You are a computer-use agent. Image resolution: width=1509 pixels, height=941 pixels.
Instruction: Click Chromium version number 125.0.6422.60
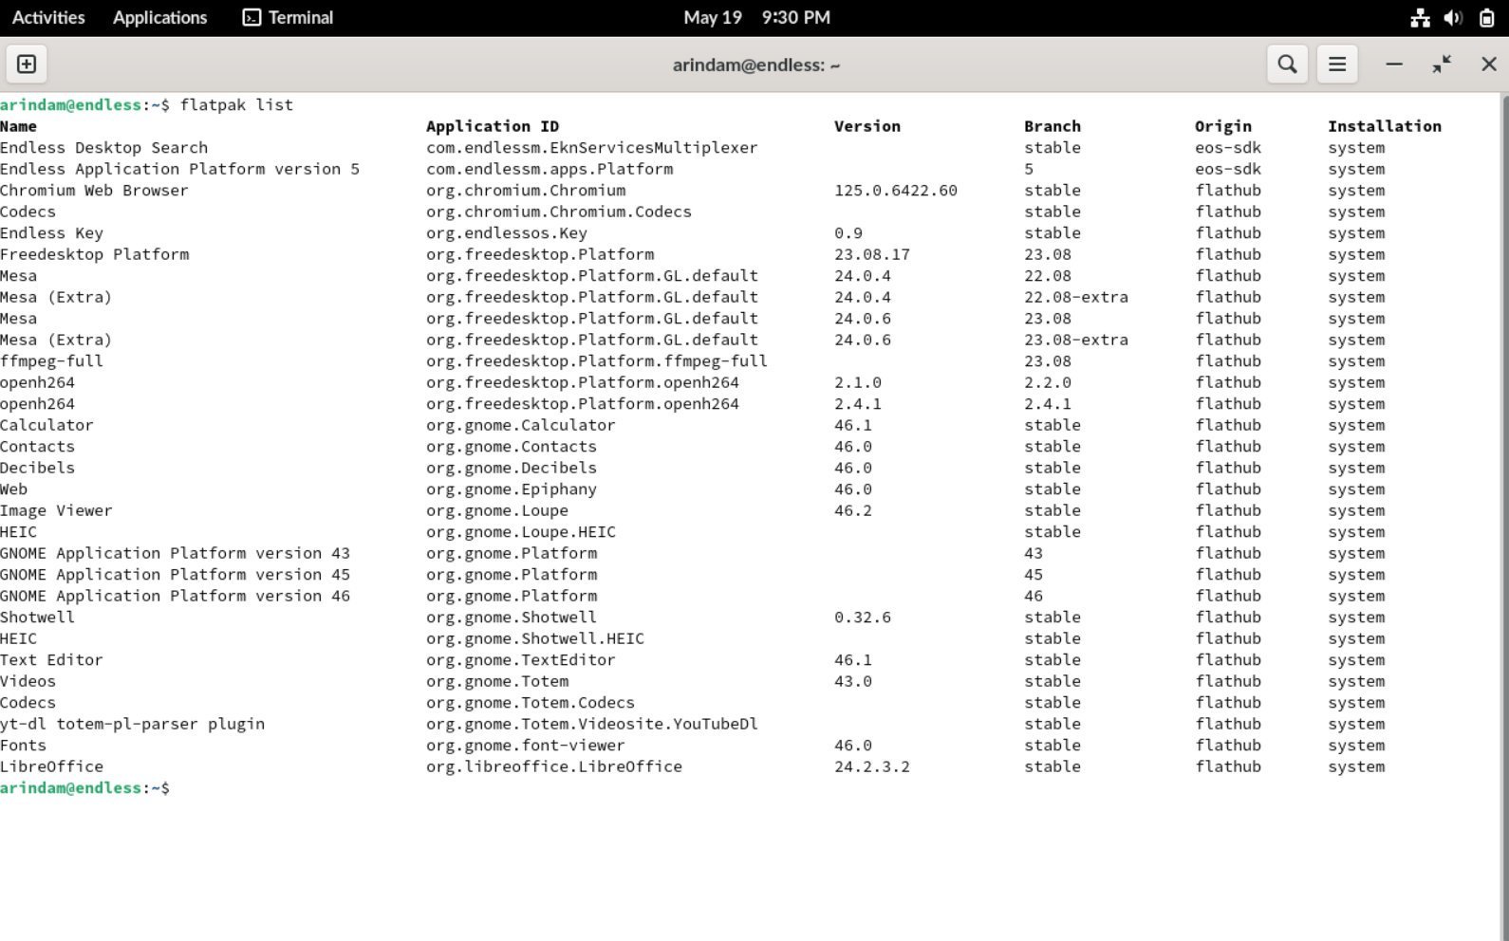coord(895,191)
